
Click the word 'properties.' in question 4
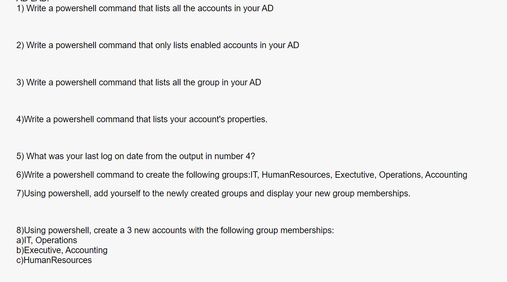247,120
